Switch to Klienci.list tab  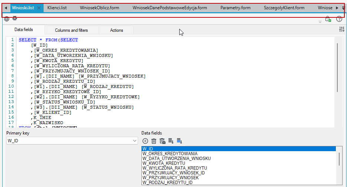coord(57,8)
